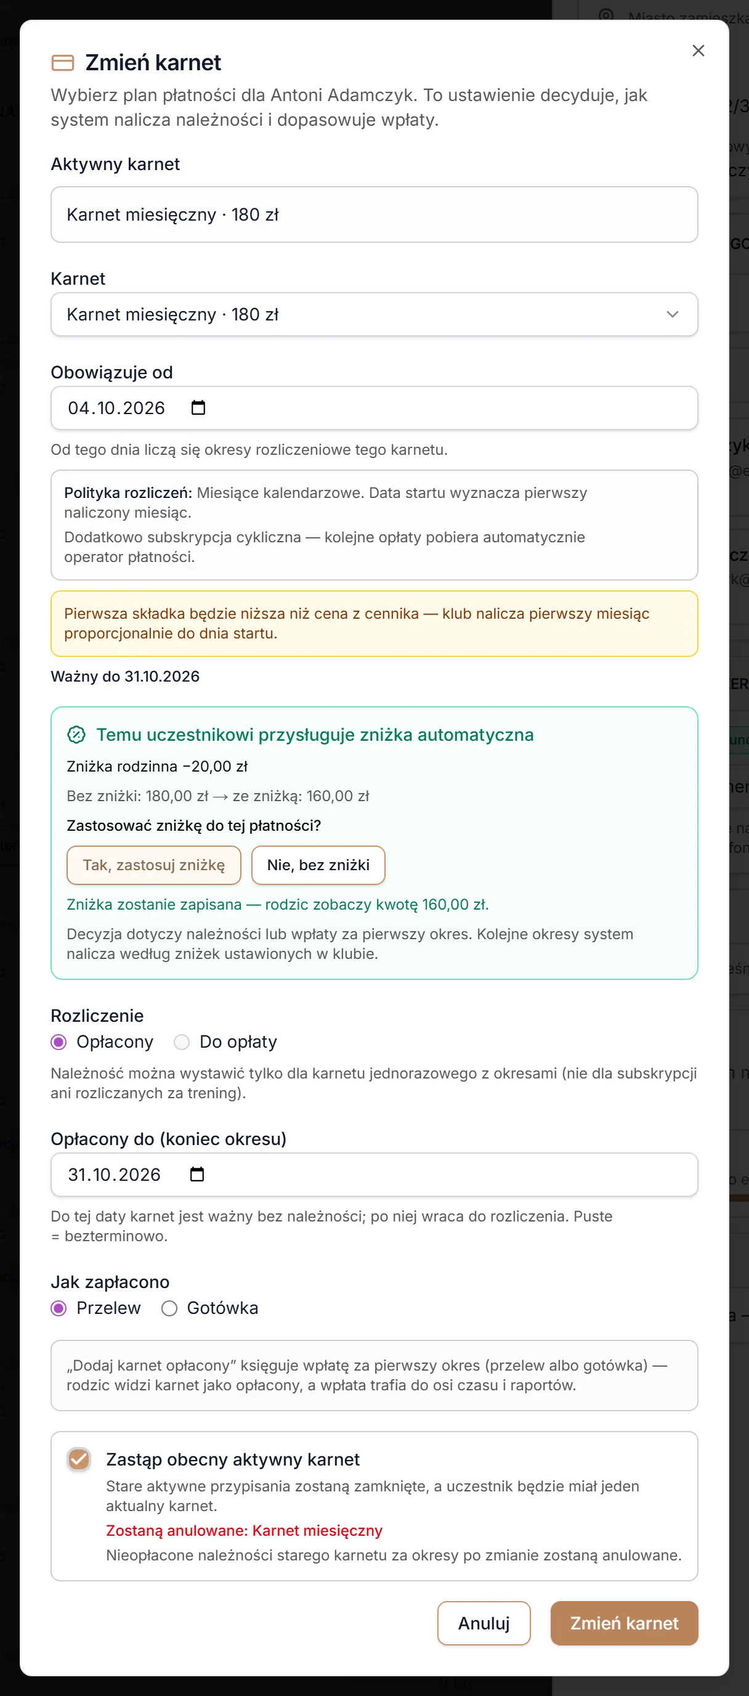Expand the Karnet dropdown chevron
Image resolution: width=749 pixels, height=1696 pixels.
[672, 314]
